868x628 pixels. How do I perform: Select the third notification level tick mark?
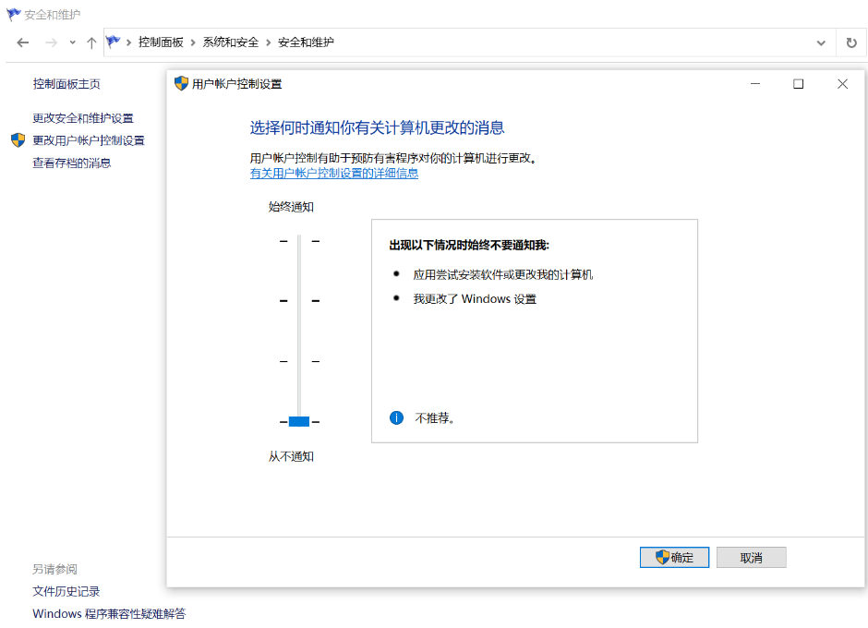[298, 360]
